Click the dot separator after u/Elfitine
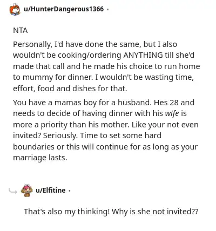Screen dimensions: 216x231 click(x=70, y=191)
